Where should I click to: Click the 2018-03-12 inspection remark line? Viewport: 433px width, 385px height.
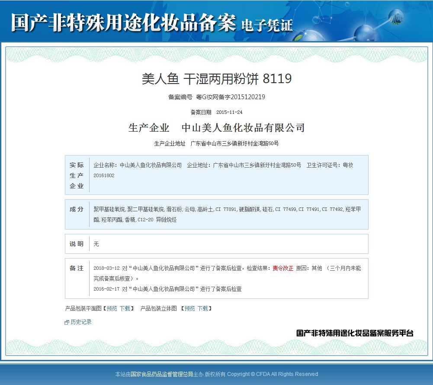point(227,273)
